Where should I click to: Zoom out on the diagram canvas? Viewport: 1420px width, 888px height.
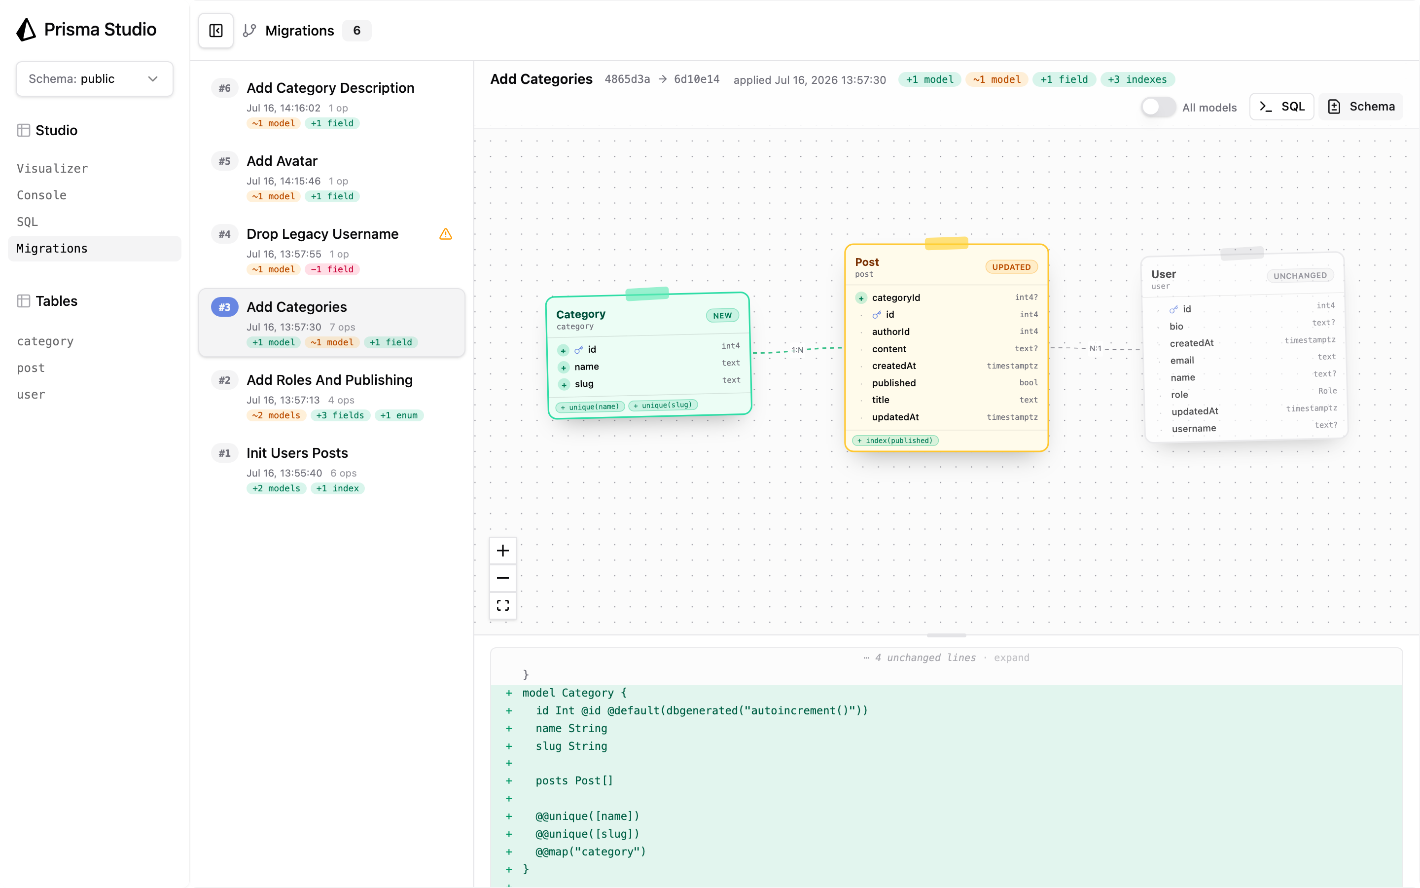pos(503,578)
